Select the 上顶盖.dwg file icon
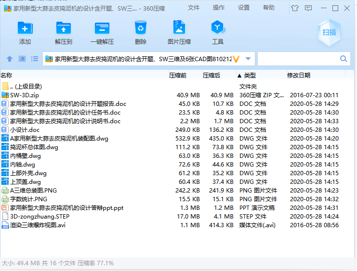This screenshot has width=357, height=271. click(x=5, y=181)
